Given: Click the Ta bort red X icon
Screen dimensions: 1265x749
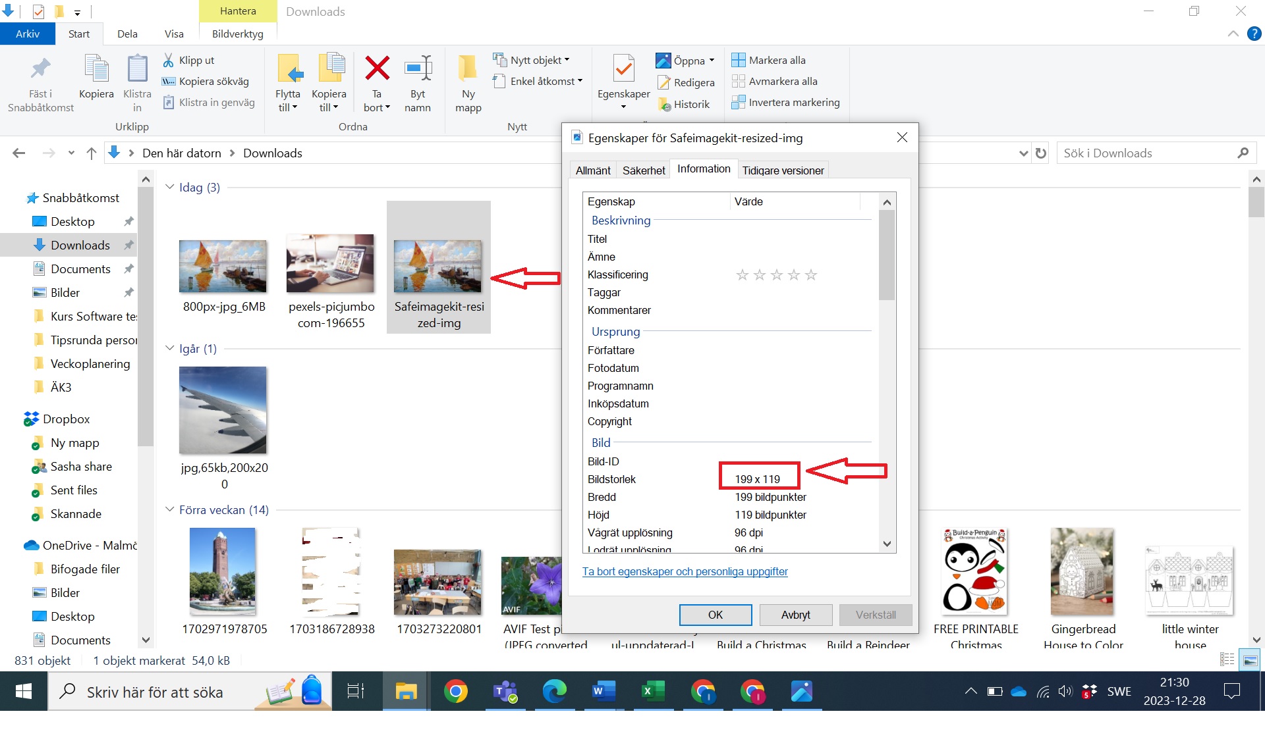Looking at the screenshot, I should pyautogui.click(x=377, y=68).
